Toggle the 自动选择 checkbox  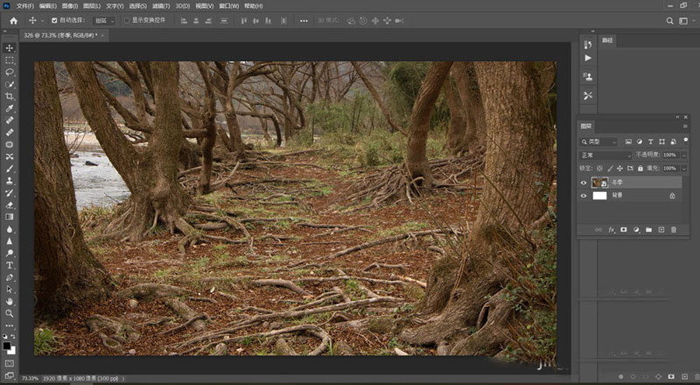(x=54, y=20)
